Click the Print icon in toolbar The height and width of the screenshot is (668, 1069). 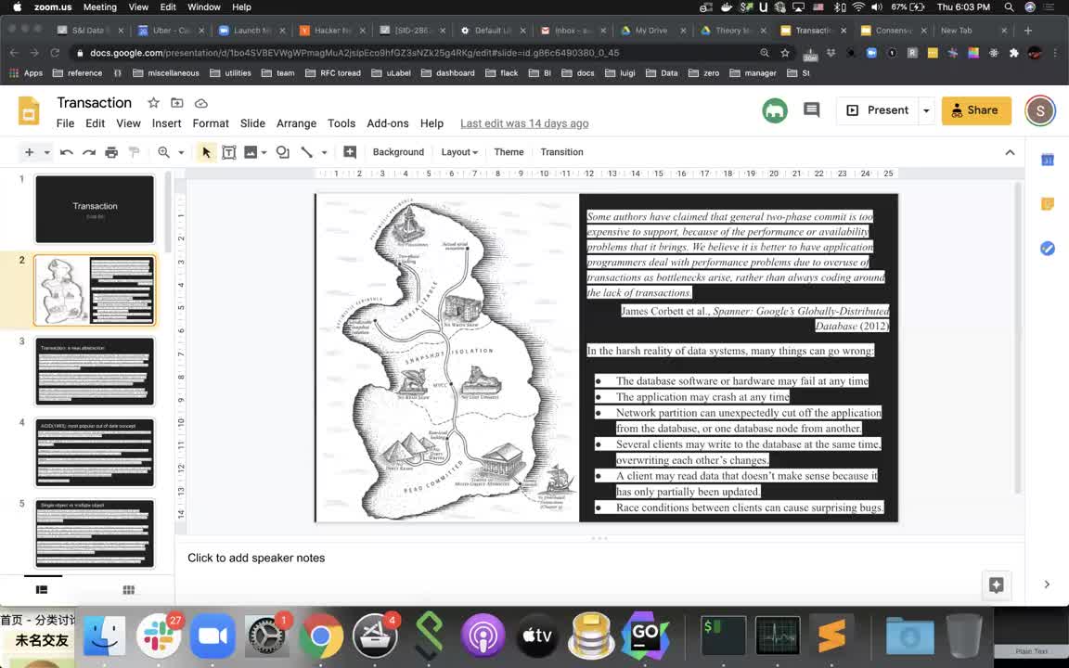point(111,152)
